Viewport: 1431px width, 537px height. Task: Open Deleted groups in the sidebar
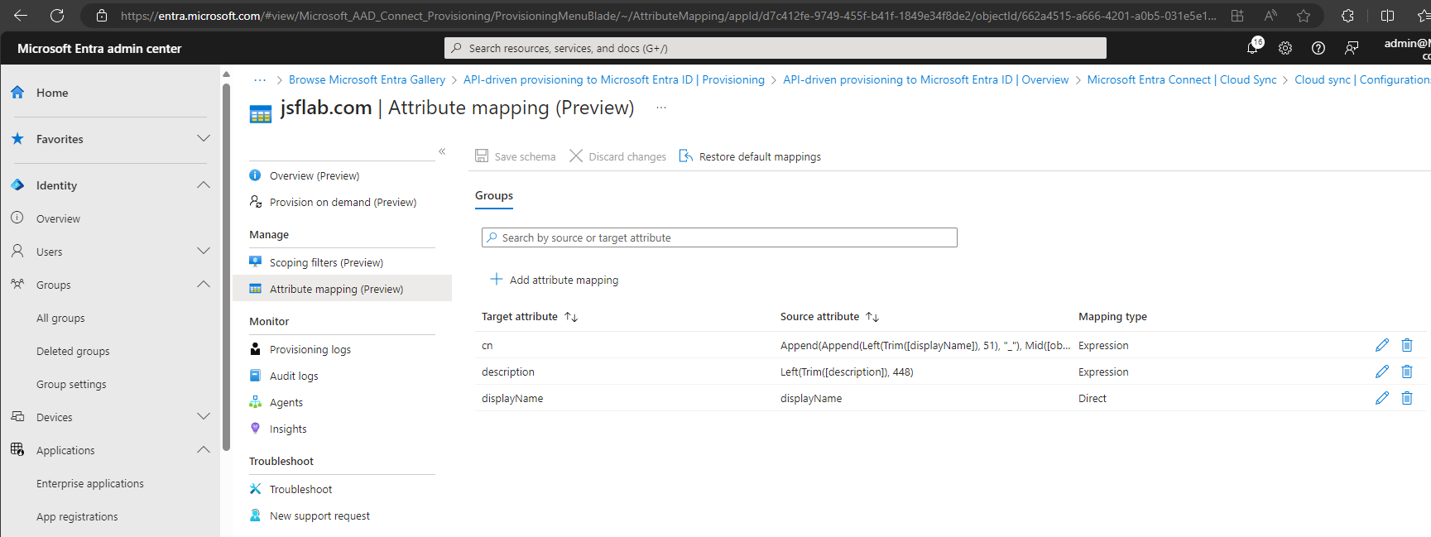click(73, 351)
